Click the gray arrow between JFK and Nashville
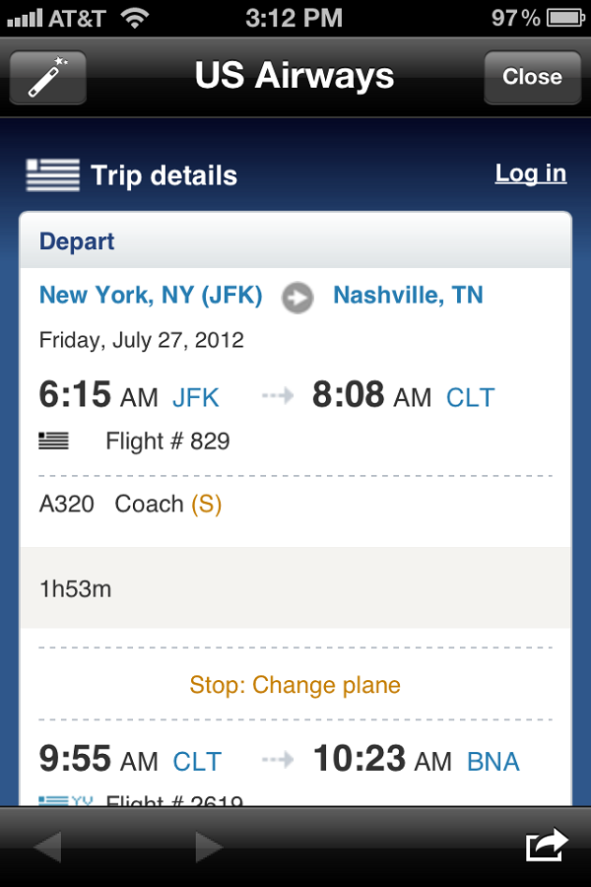This screenshot has width=591, height=887. click(297, 297)
